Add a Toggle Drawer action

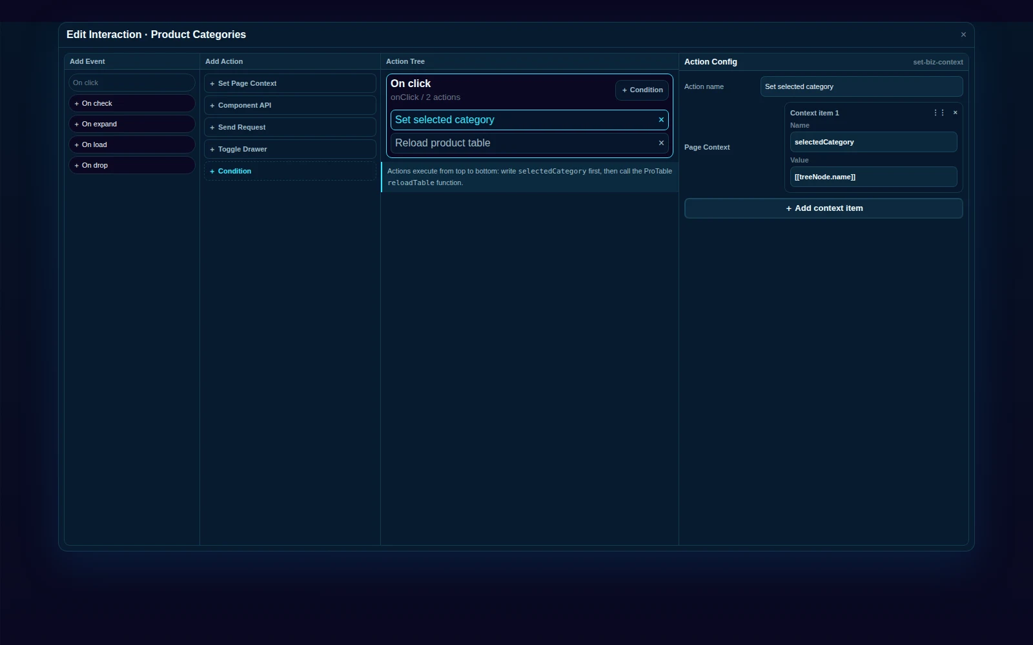[290, 149]
